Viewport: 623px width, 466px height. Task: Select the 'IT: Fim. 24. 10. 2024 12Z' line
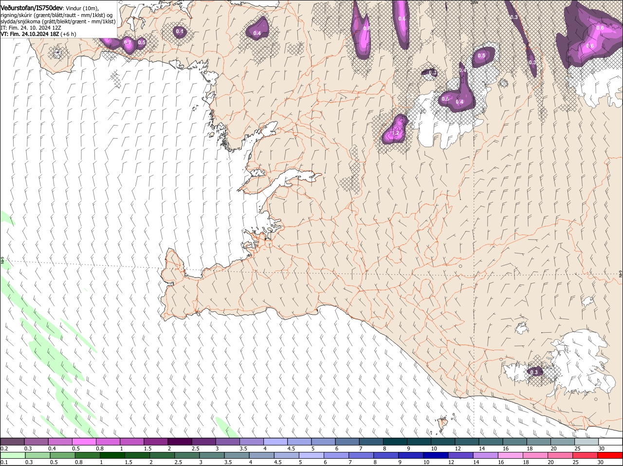click(31, 28)
